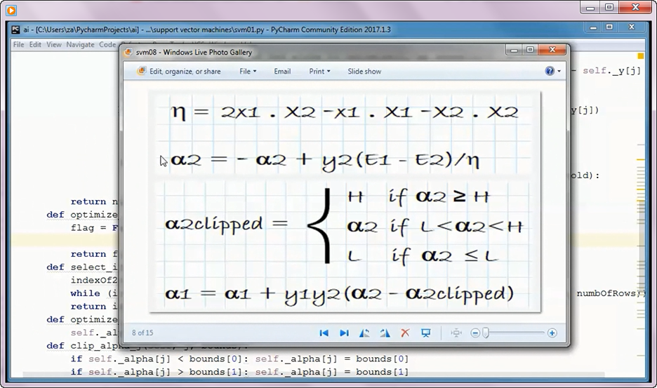Screen dimensions: 657x388
Task: Click the Photo Gallery title bar icon
Action: [129, 52]
